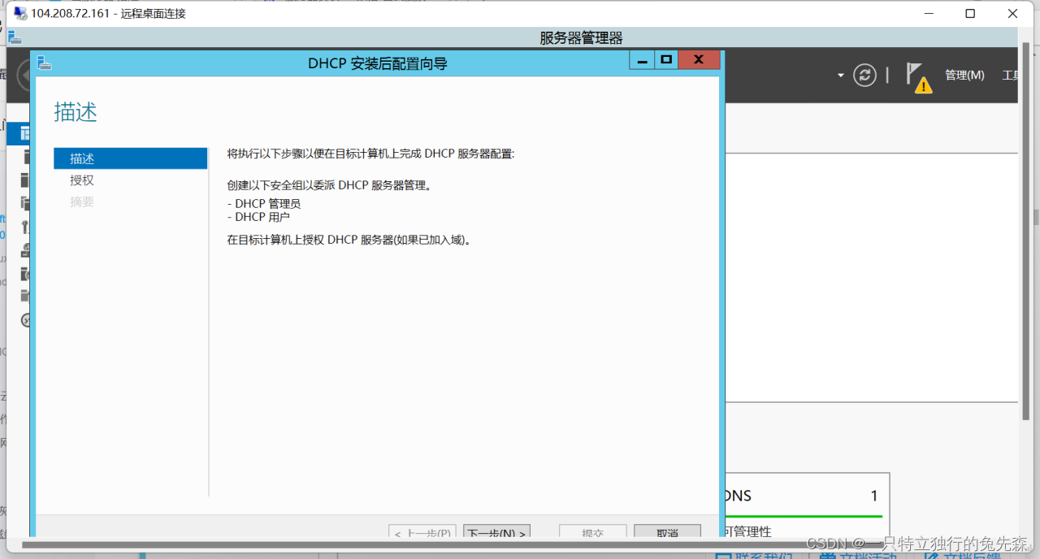
Task: Click the Server Manager window icon
Action: (x=15, y=37)
